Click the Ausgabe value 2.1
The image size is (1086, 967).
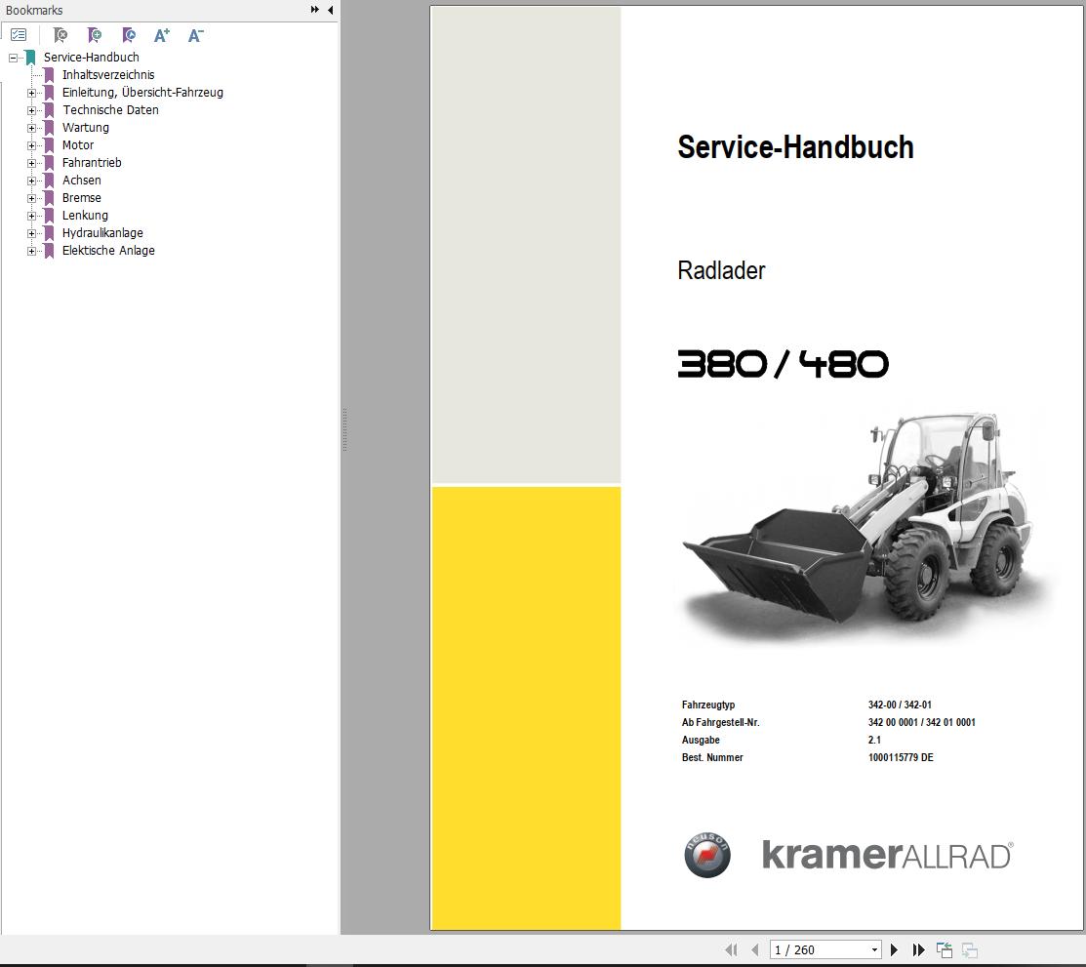pos(874,740)
